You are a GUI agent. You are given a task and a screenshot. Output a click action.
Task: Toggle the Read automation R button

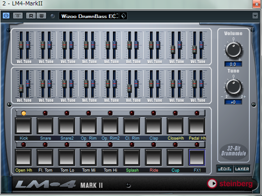click(x=31, y=16)
